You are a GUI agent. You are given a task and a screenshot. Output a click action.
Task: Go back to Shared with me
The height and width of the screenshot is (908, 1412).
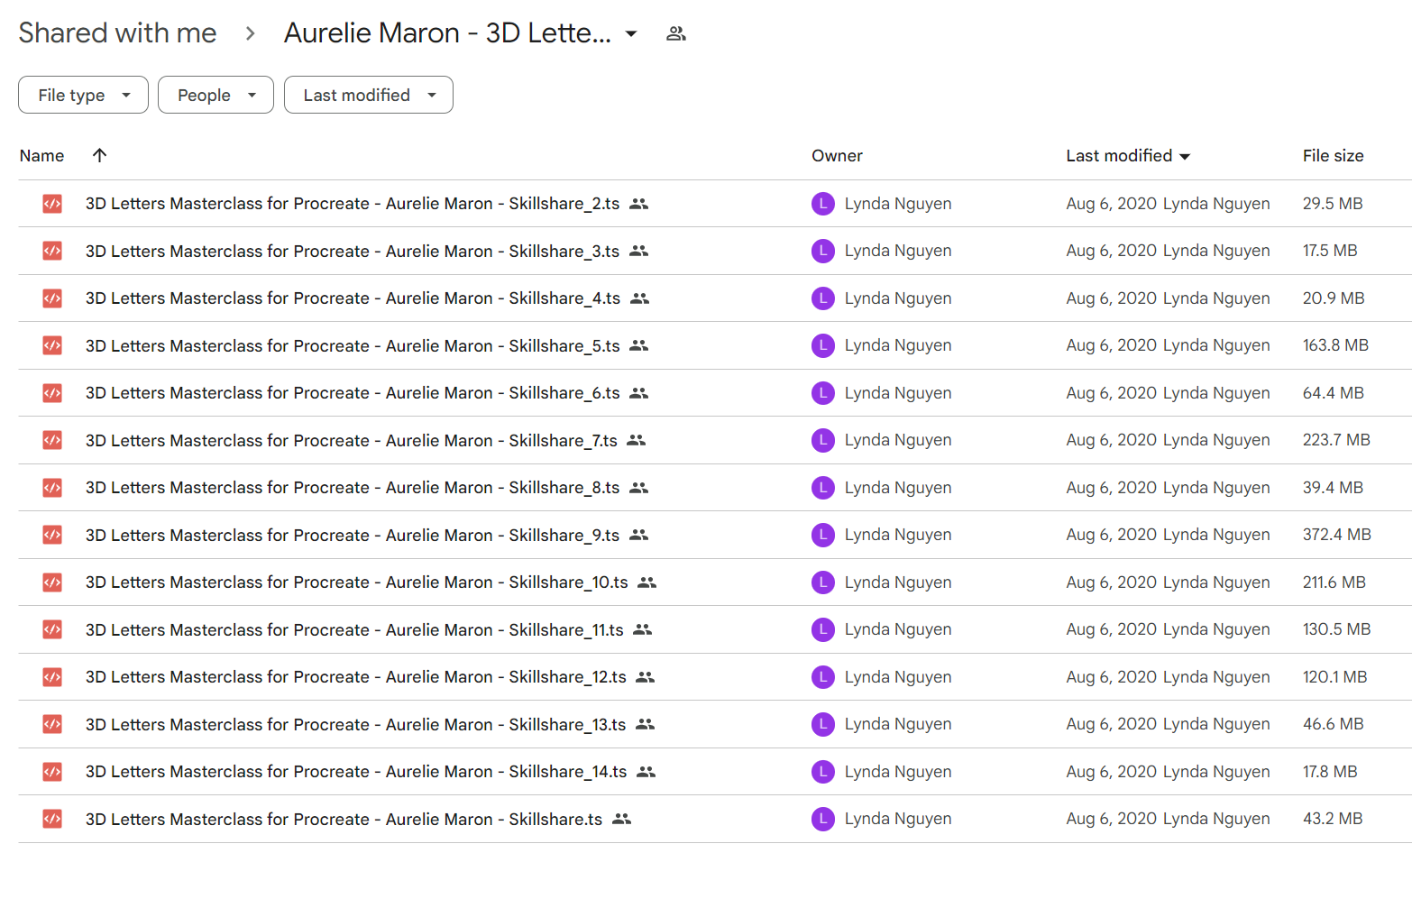[117, 33]
